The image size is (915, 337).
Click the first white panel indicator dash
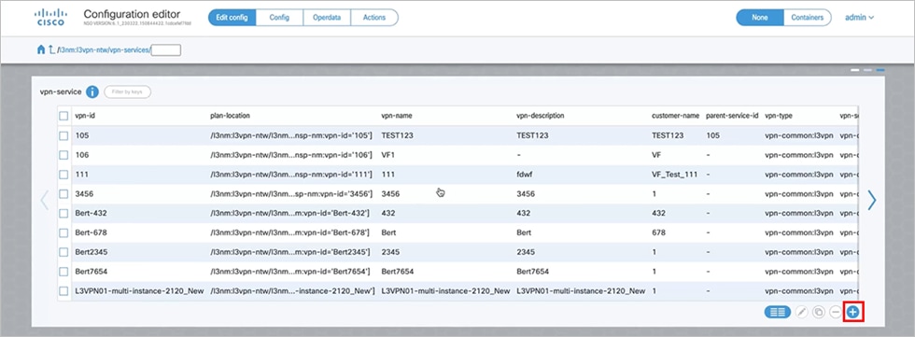coord(855,70)
